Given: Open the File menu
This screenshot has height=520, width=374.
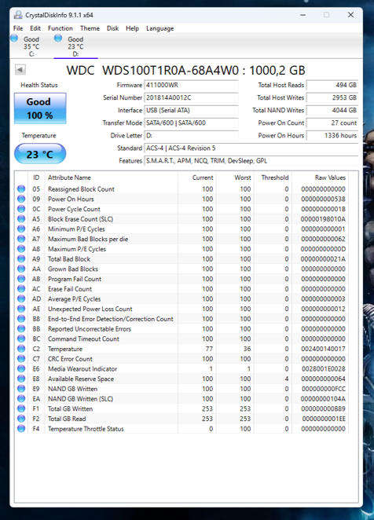Looking at the screenshot, I should tap(18, 28).
